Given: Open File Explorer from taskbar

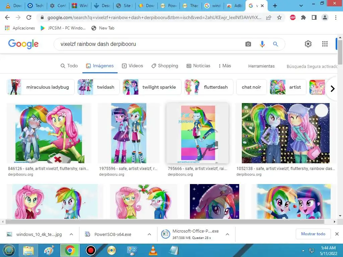Looking at the screenshot, I should pyautogui.click(x=28, y=250).
